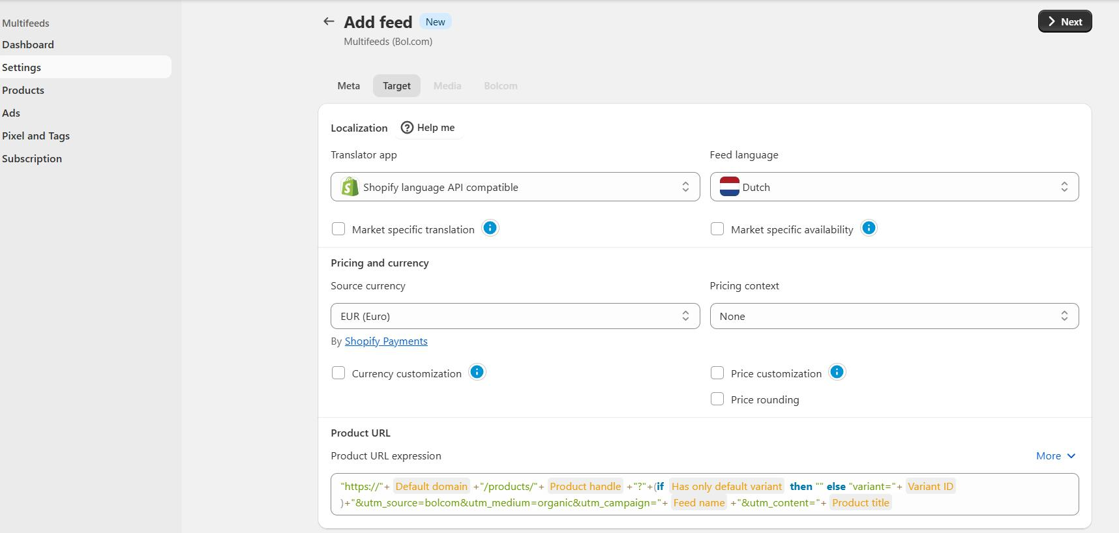Click the Help me question mark icon
Image resolution: width=1119 pixels, height=533 pixels.
pos(407,128)
